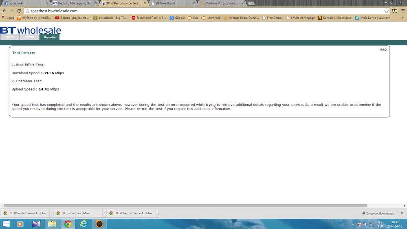Image resolution: width=407 pixels, height=229 pixels.
Task: Open Moje Konto | Wix.com bookmark
Action: pyautogui.click(x=373, y=18)
